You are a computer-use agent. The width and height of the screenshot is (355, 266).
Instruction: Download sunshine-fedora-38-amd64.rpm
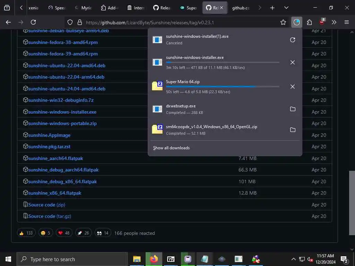pyautogui.click(x=63, y=42)
